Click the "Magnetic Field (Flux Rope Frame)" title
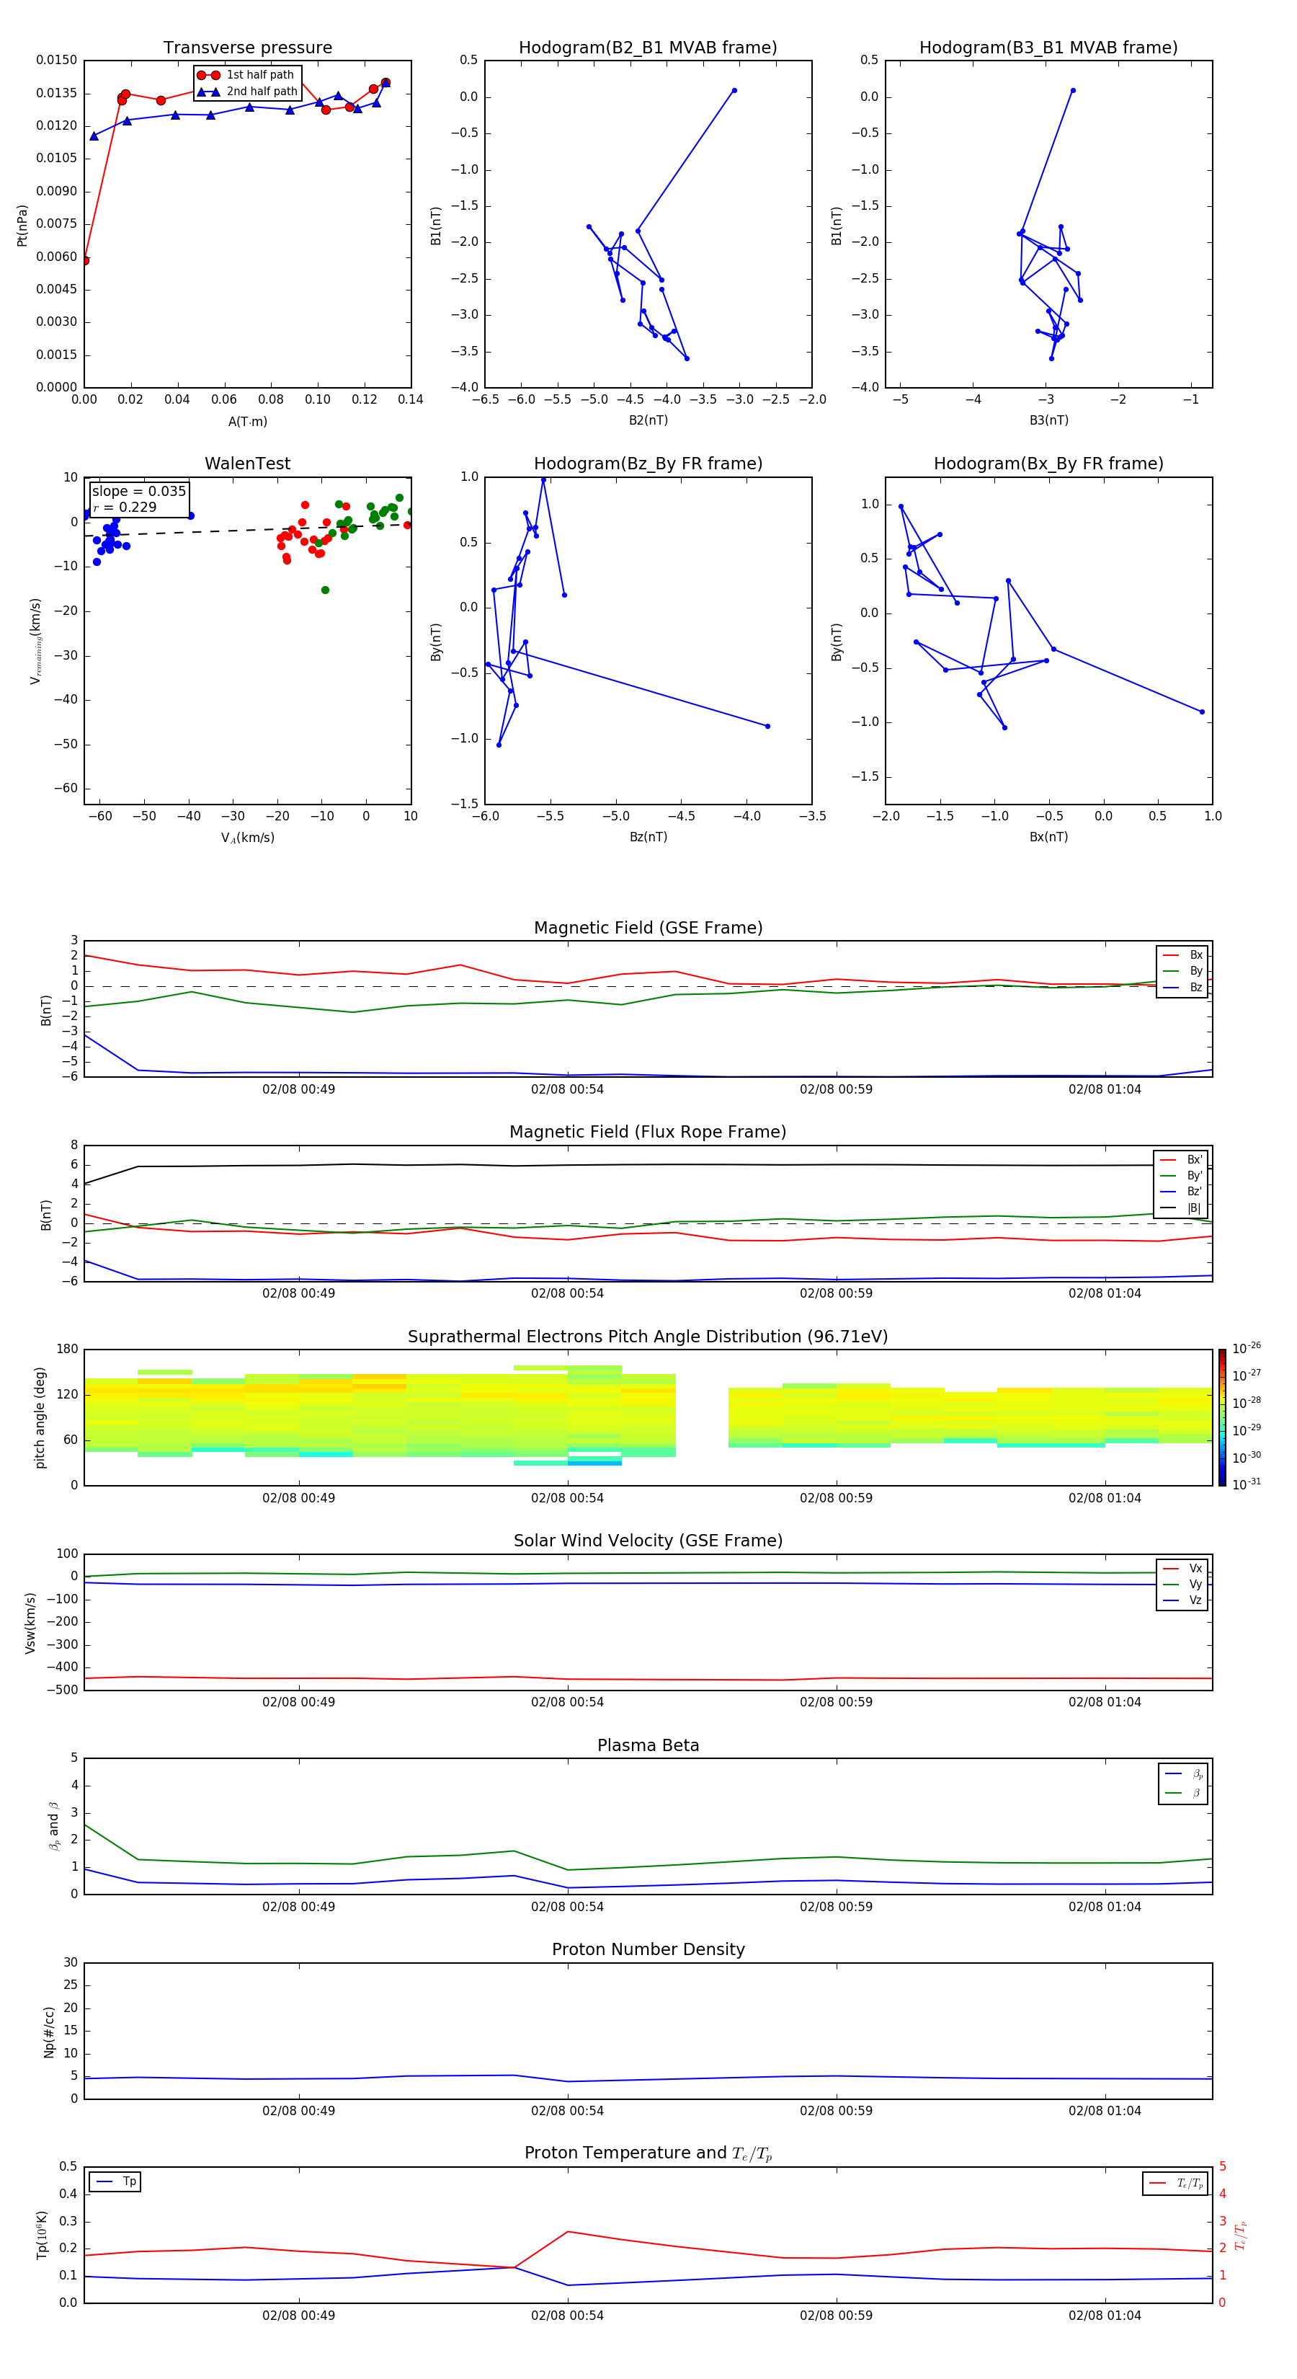 click(x=648, y=1133)
